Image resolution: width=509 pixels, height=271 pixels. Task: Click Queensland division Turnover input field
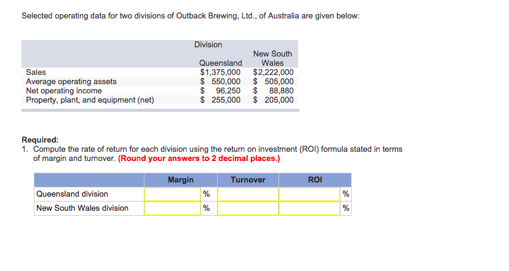[x=248, y=194]
